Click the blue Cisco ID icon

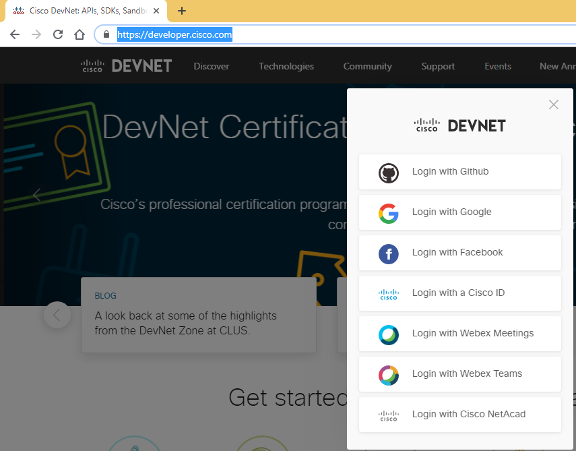click(x=389, y=295)
